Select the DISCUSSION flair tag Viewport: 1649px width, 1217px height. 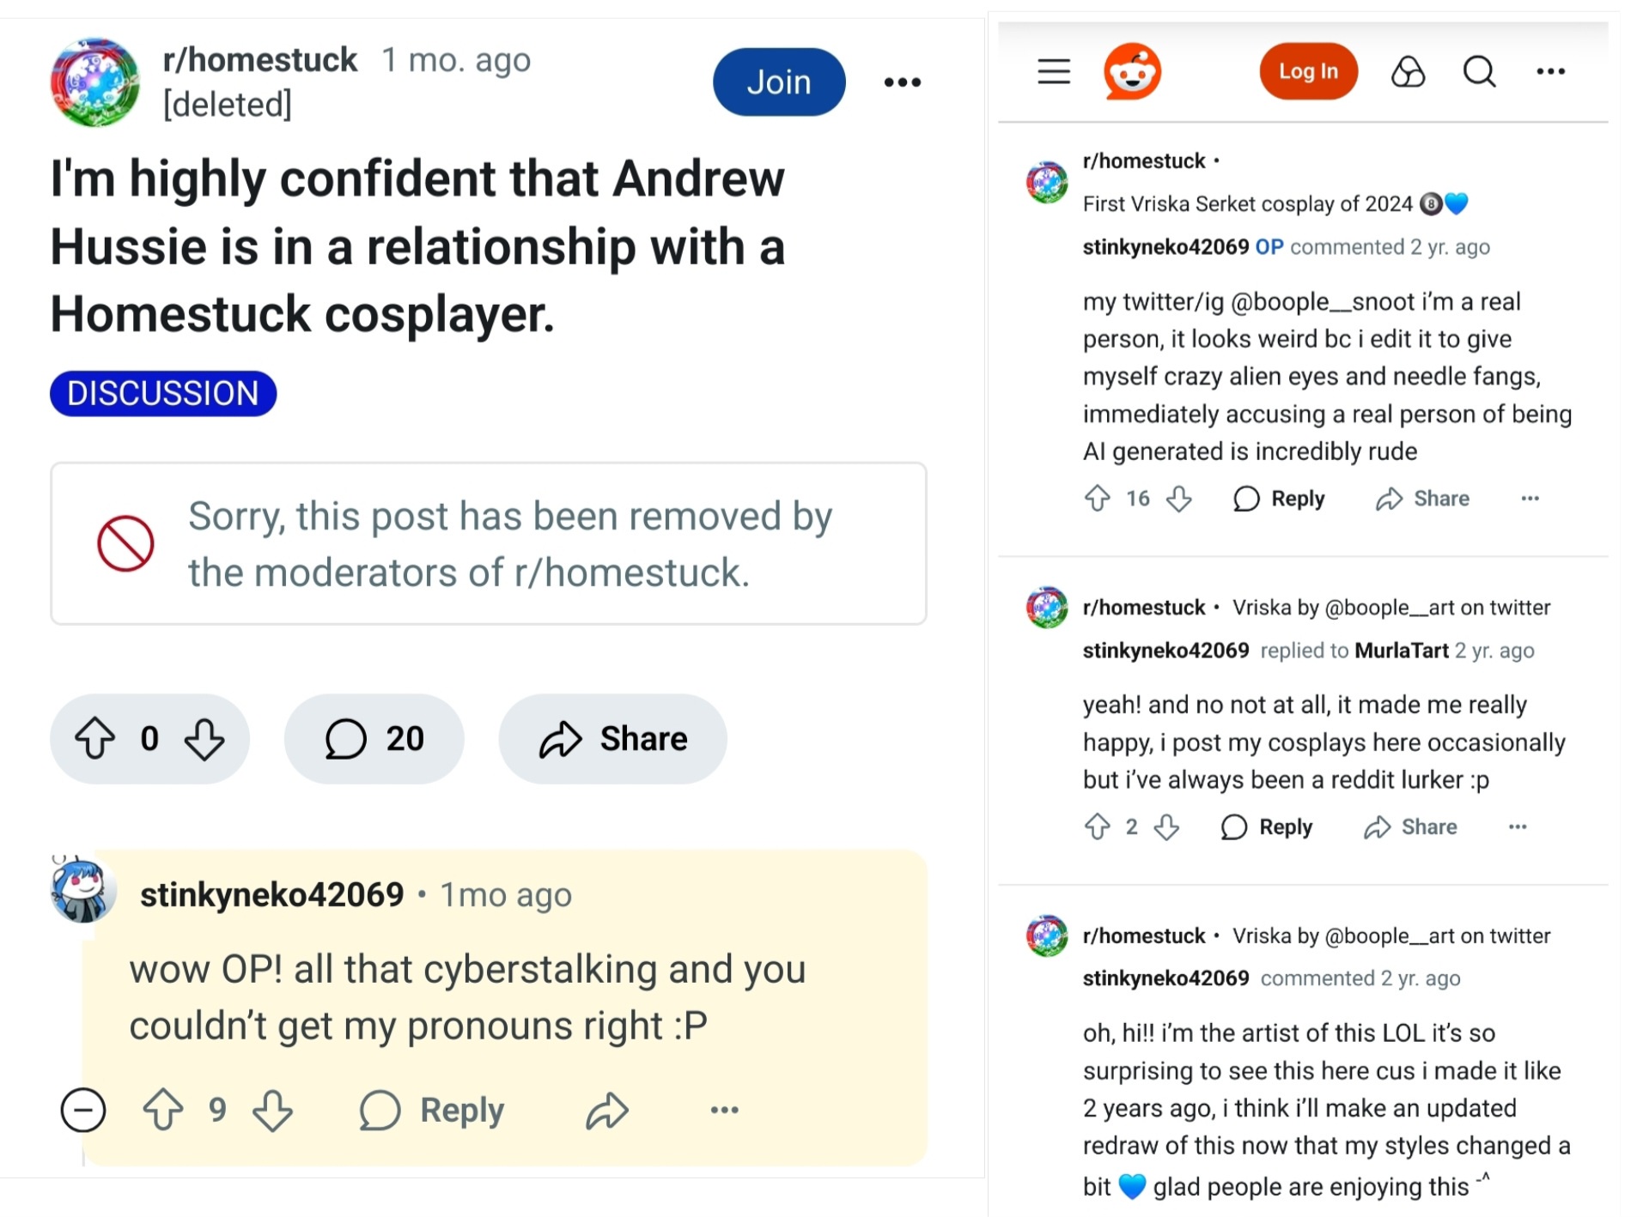pyautogui.click(x=163, y=394)
